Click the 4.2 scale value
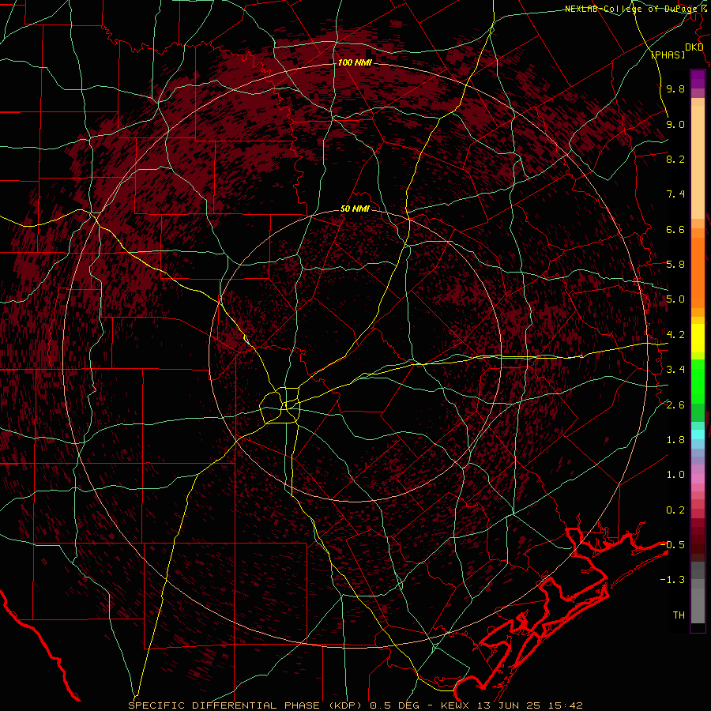 pyautogui.click(x=675, y=335)
